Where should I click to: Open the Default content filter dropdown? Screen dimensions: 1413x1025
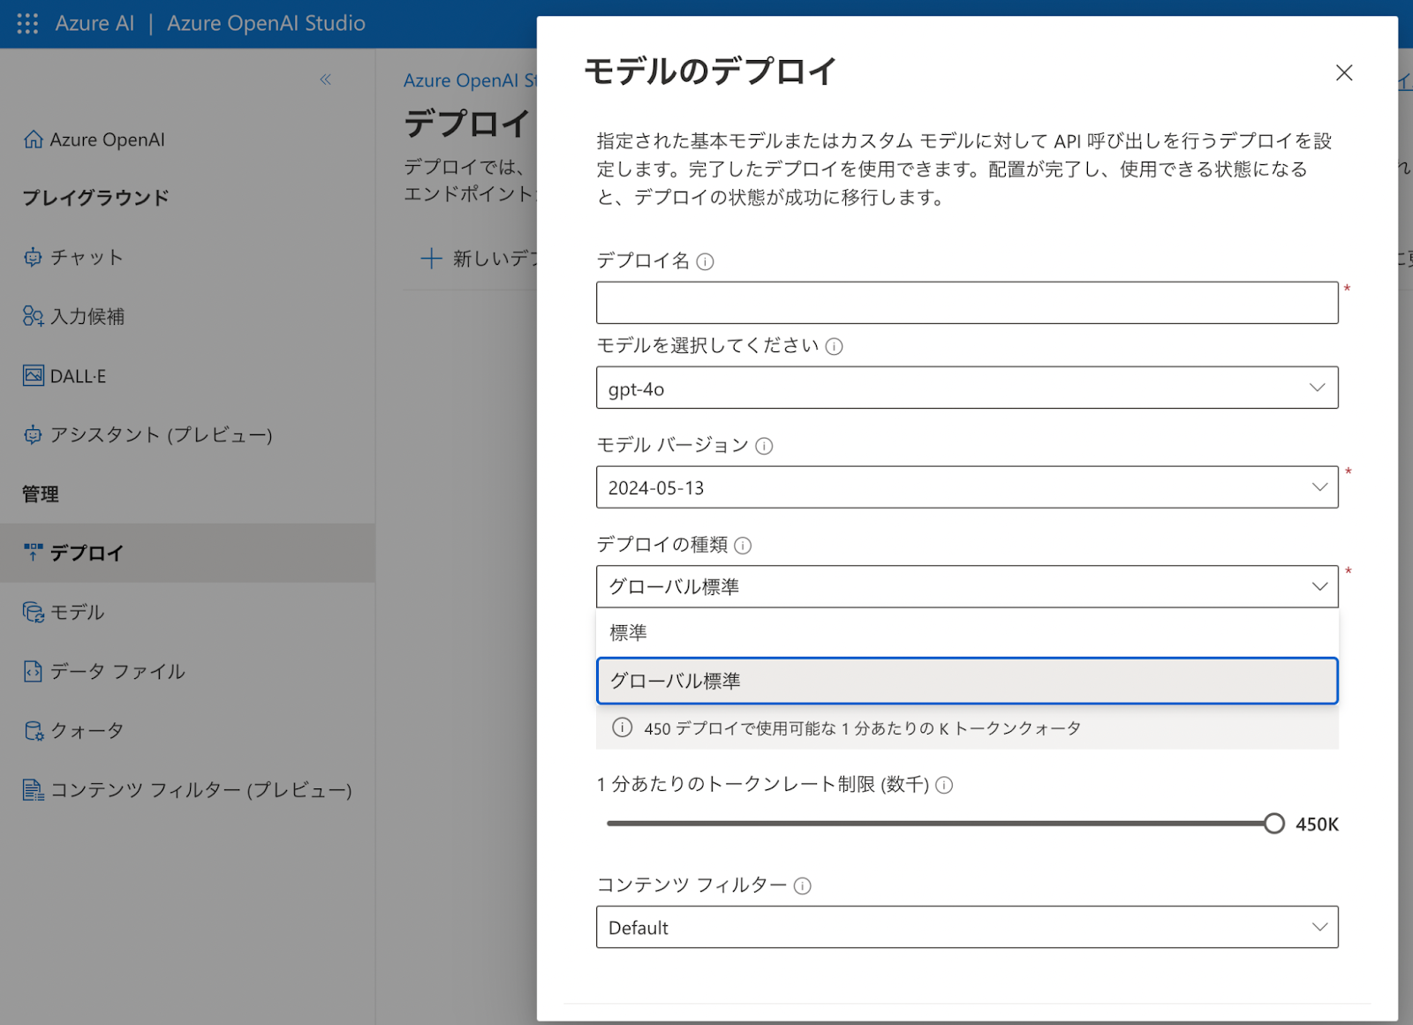pyautogui.click(x=966, y=927)
